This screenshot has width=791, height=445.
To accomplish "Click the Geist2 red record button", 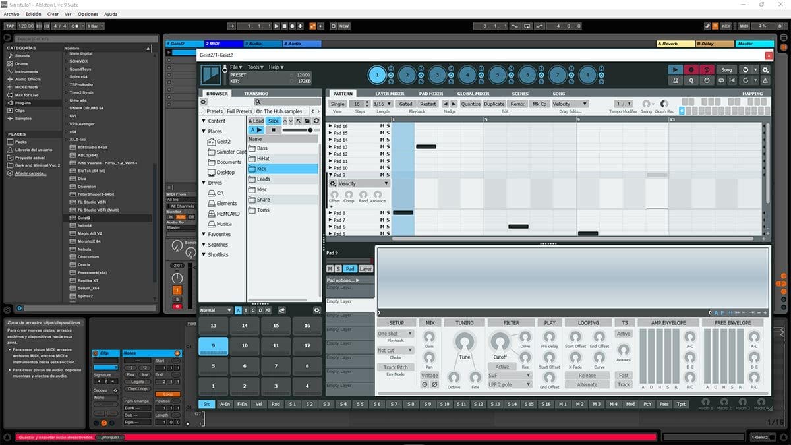I will pyautogui.click(x=691, y=69).
